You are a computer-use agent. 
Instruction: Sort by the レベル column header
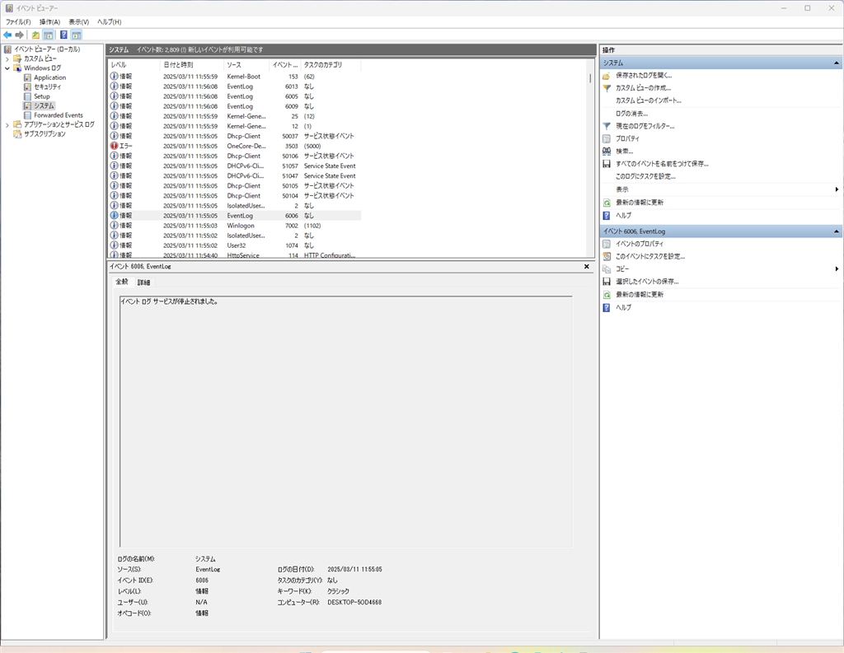134,64
